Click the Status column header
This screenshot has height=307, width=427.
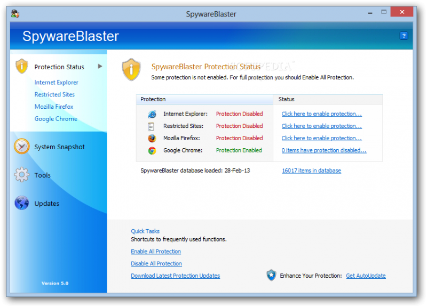click(328, 99)
